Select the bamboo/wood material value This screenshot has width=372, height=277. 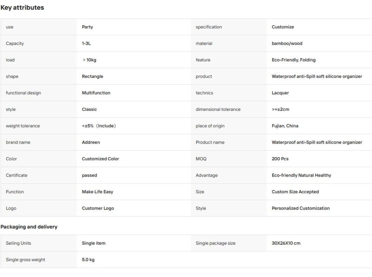tap(287, 43)
